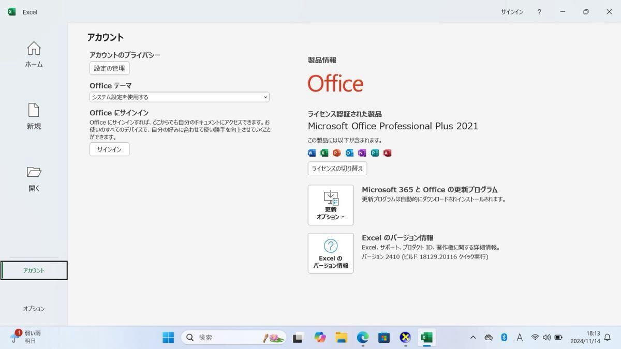
Task: Open File Explorer from the taskbar
Action: tap(341, 338)
